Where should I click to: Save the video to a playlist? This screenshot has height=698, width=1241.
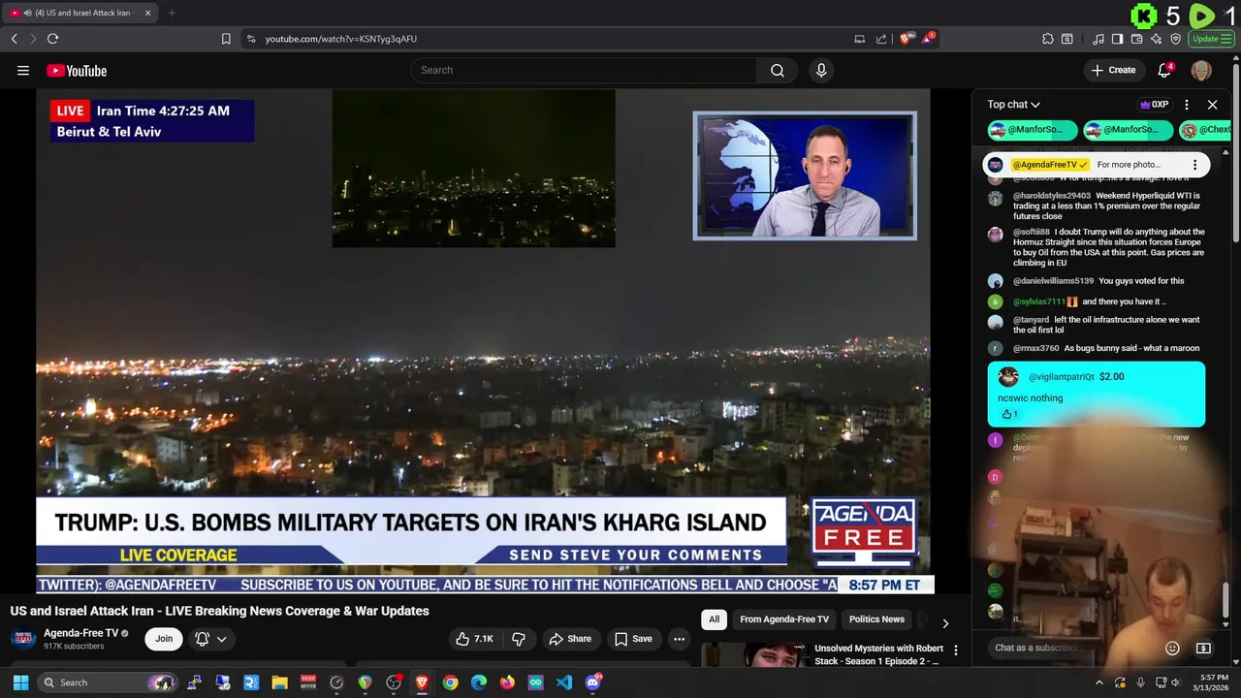(x=632, y=639)
